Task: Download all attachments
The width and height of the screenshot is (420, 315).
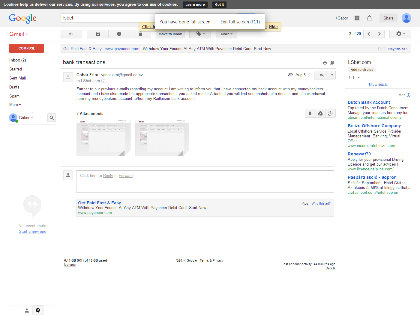Action: (x=310, y=113)
